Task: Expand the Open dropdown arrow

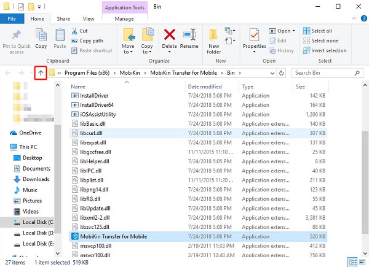Action: pos(294,31)
